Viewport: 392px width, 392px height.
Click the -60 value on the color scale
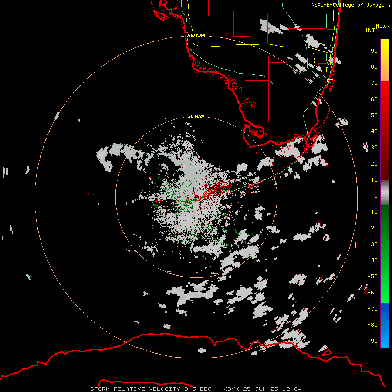click(372, 293)
